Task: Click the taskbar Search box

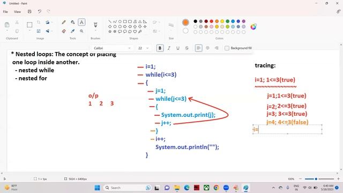Action: click(128, 188)
